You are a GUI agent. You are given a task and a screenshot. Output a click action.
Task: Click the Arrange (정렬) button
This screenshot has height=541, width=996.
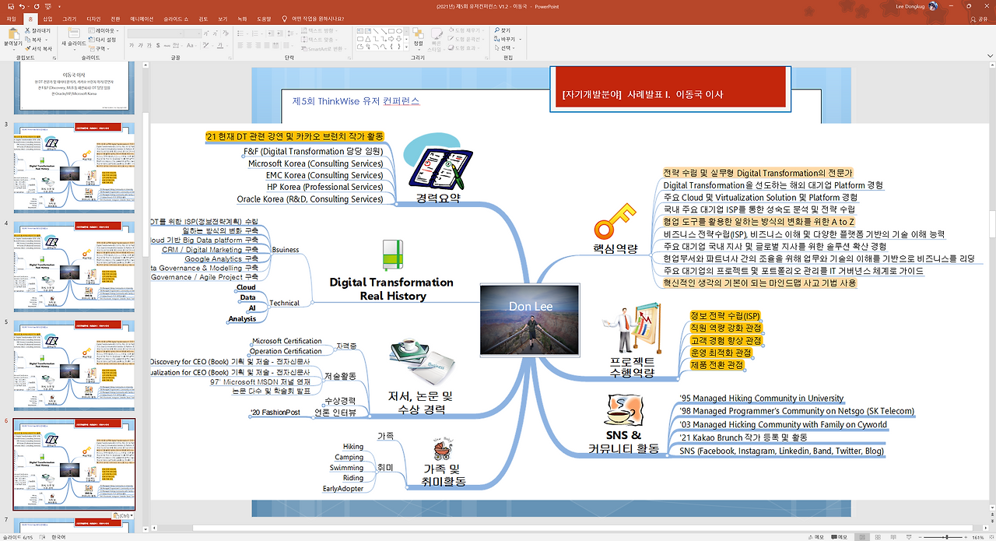[418, 39]
